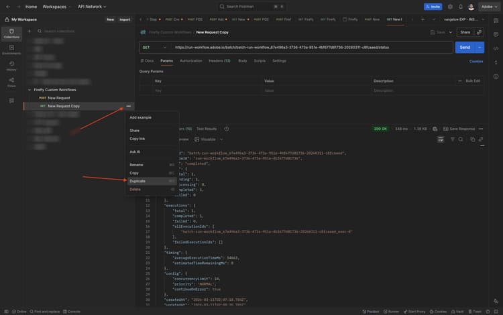Switch to the Scripts tab
Viewport: 503px width, 315px height.
(260, 61)
